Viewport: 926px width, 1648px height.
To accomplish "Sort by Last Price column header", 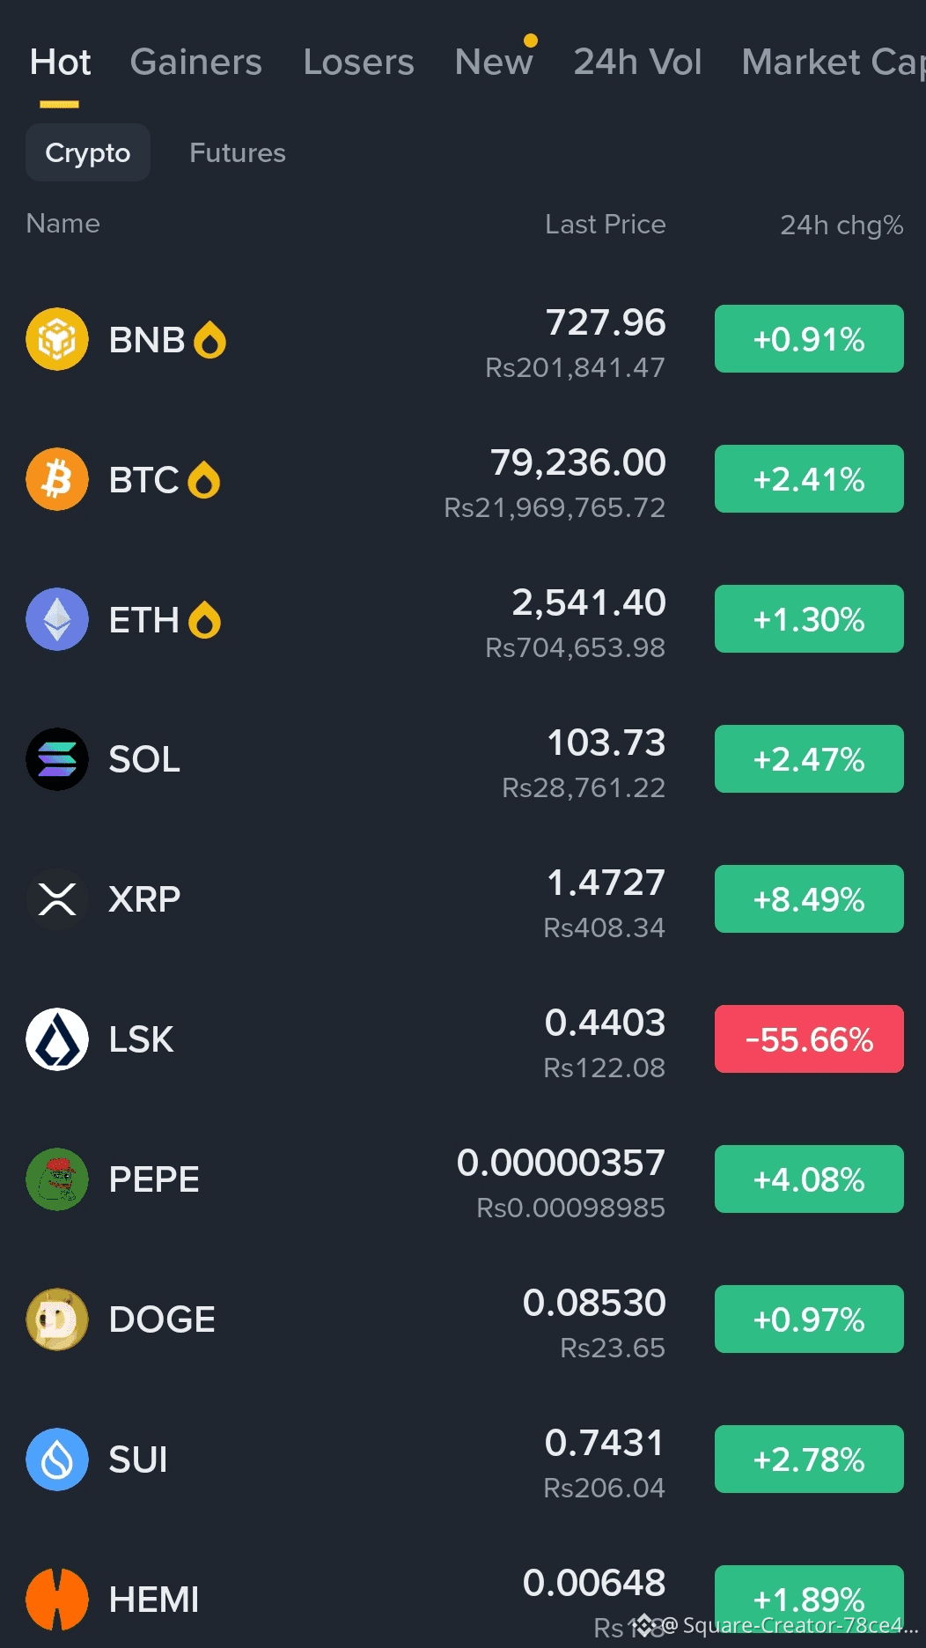I will click(605, 225).
